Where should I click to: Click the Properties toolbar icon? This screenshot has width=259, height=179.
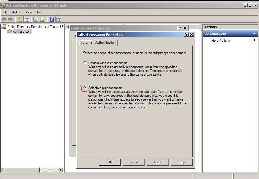point(35,19)
